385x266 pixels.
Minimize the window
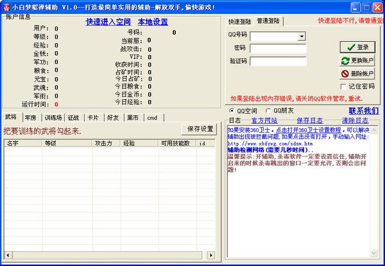[355, 7]
